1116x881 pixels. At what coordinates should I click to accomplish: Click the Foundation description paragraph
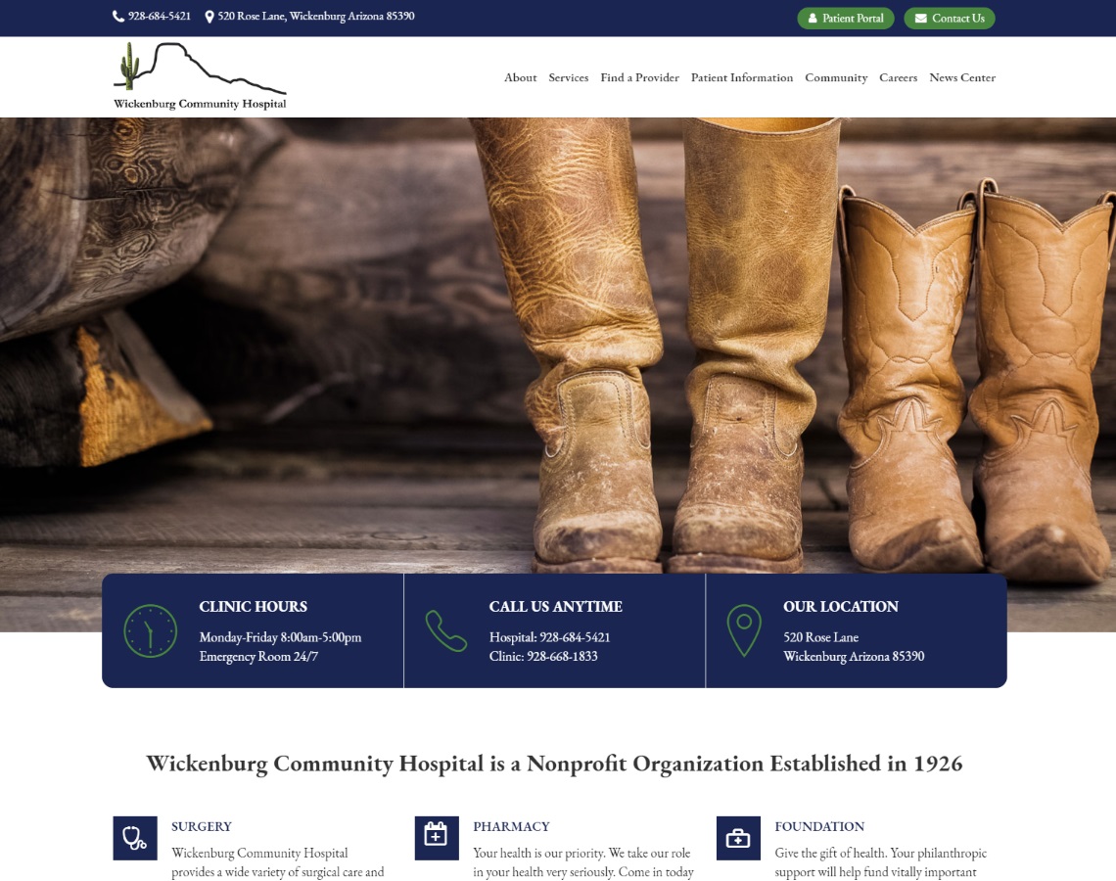880,862
